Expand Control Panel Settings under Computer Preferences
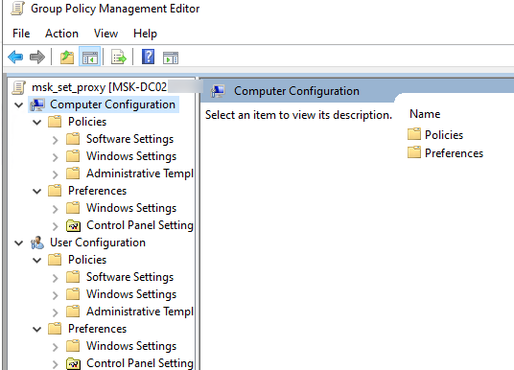 coord(56,226)
